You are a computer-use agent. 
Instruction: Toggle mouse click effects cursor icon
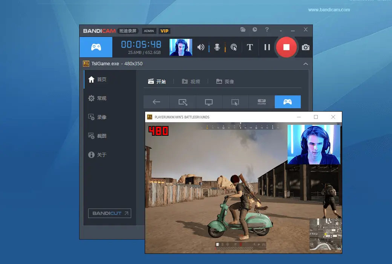[x=234, y=47]
